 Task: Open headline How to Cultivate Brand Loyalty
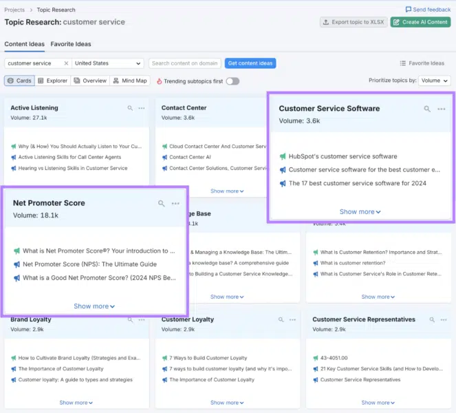(x=79, y=358)
